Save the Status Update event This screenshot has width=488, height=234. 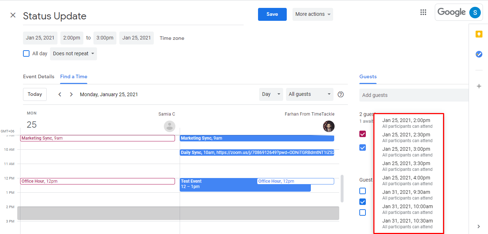(x=272, y=14)
